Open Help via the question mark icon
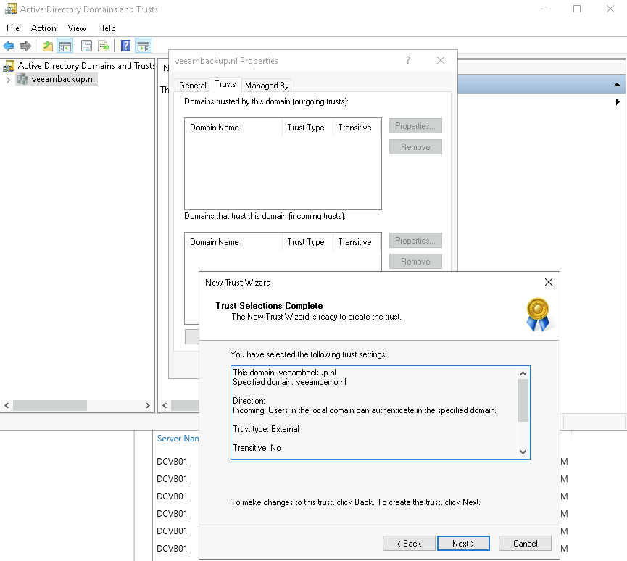This screenshot has width=627, height=561. [x=126, y=46]
